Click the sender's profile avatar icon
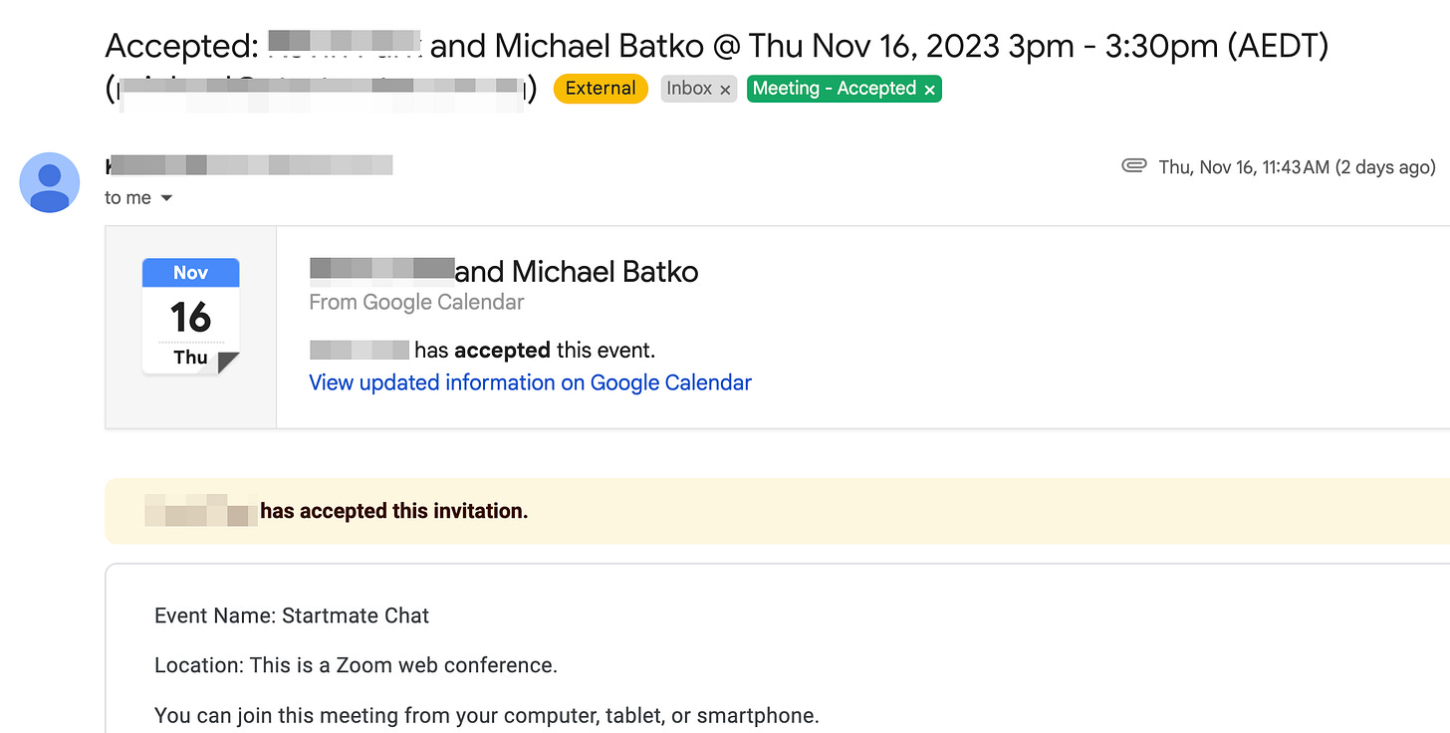The width and height of the screenshot is (1450, 733). tap(50, 182)
